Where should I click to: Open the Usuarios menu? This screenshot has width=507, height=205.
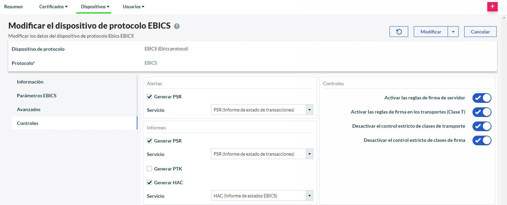[133, 7]
